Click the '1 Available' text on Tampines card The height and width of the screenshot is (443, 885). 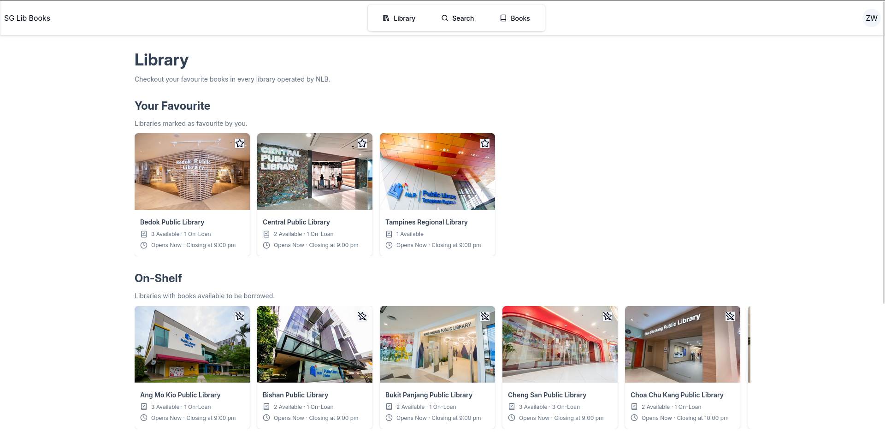tap(410, 234)
